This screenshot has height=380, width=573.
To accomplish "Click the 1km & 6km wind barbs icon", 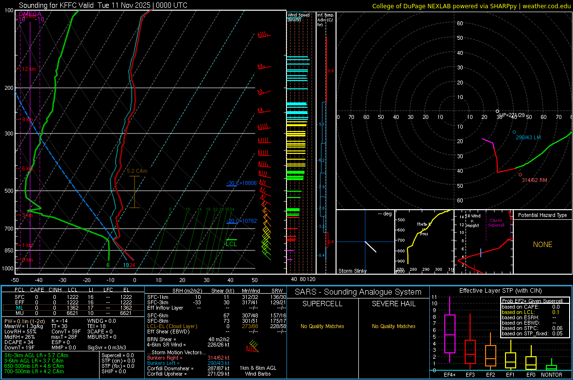I will (253, 347).
